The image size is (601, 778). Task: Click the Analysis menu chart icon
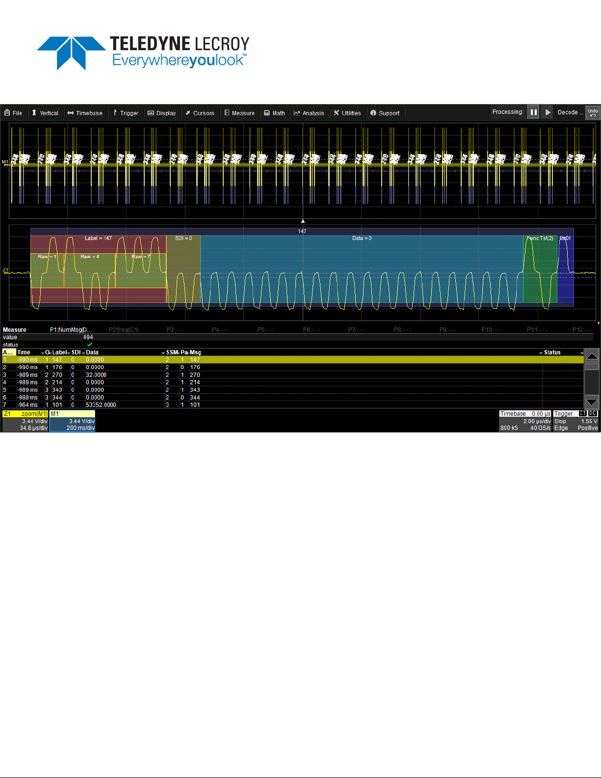pyautogui.click(x=297, y=113)
